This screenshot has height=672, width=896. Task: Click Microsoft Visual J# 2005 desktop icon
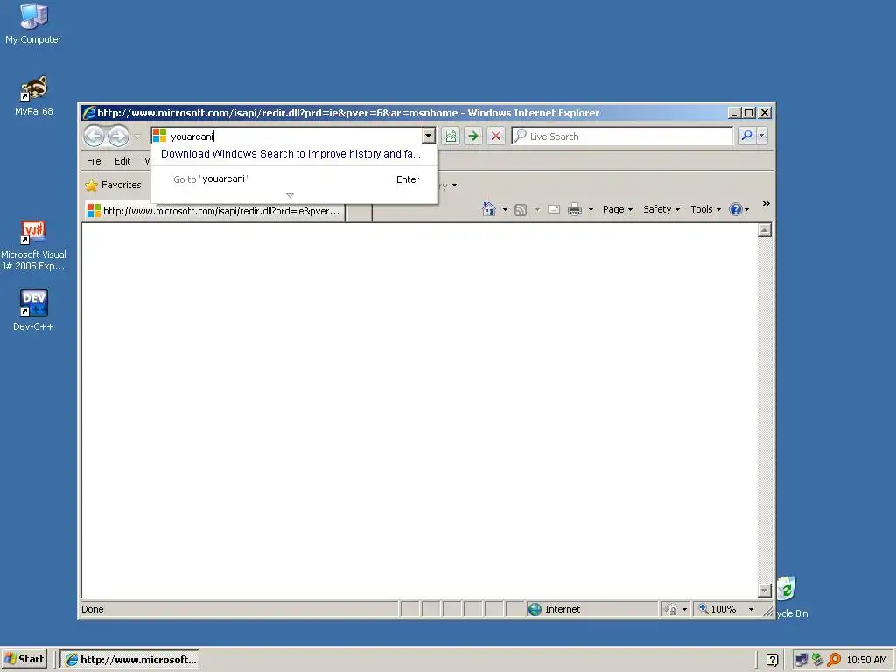[33, 246]
